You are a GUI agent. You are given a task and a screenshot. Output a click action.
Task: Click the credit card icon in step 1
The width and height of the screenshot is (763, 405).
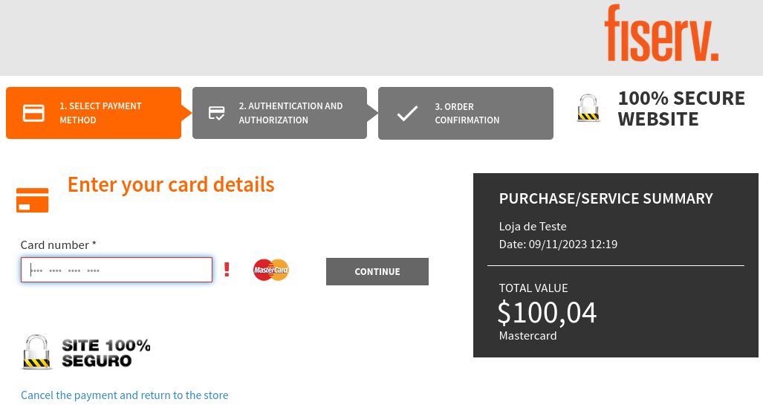pyautogui.click(x=33, y=113)
